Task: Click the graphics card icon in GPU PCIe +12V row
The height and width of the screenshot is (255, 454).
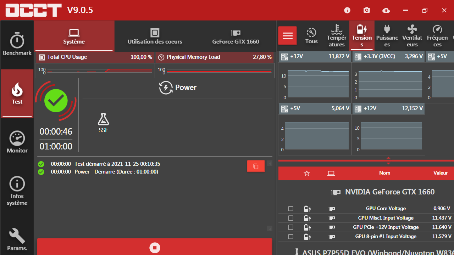Action: pyautogui.click(x=332, y=227)
